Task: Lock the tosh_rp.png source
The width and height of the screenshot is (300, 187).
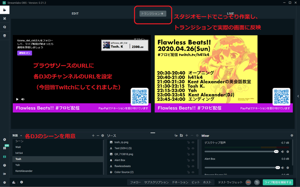Action: click(188, 142)
